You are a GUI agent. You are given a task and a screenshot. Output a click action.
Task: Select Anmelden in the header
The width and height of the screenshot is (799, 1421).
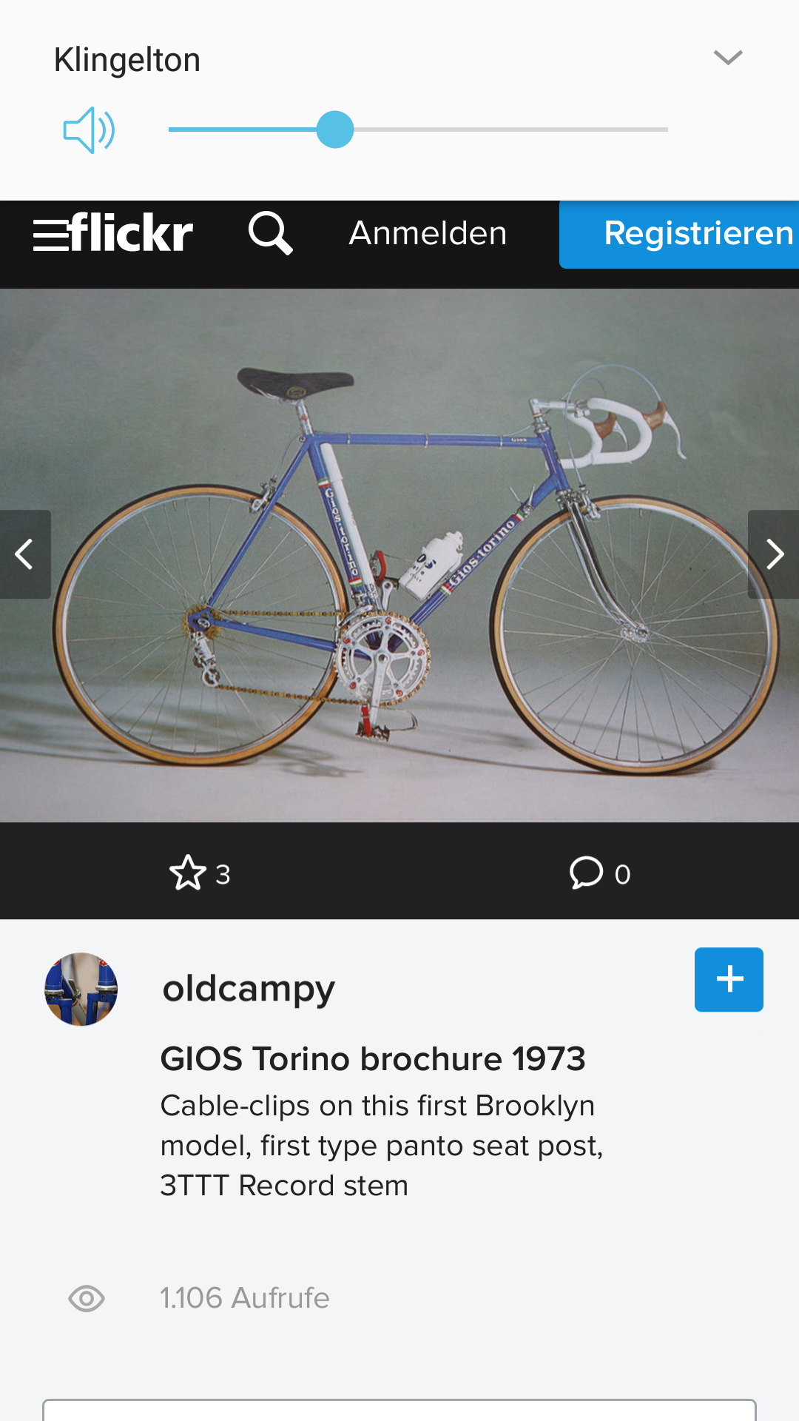[x=428, y=233]
